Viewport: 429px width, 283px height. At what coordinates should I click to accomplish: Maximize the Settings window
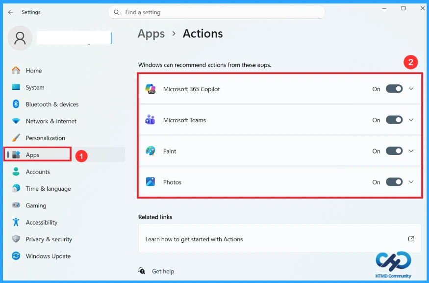404,8
